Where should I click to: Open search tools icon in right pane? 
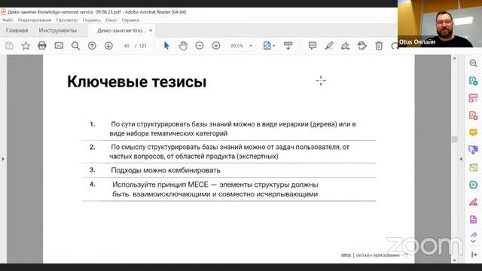point(474,63)
